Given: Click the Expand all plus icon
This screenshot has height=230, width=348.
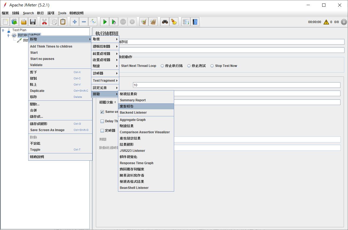Looking at the screenshot, I should click(75, 22).
